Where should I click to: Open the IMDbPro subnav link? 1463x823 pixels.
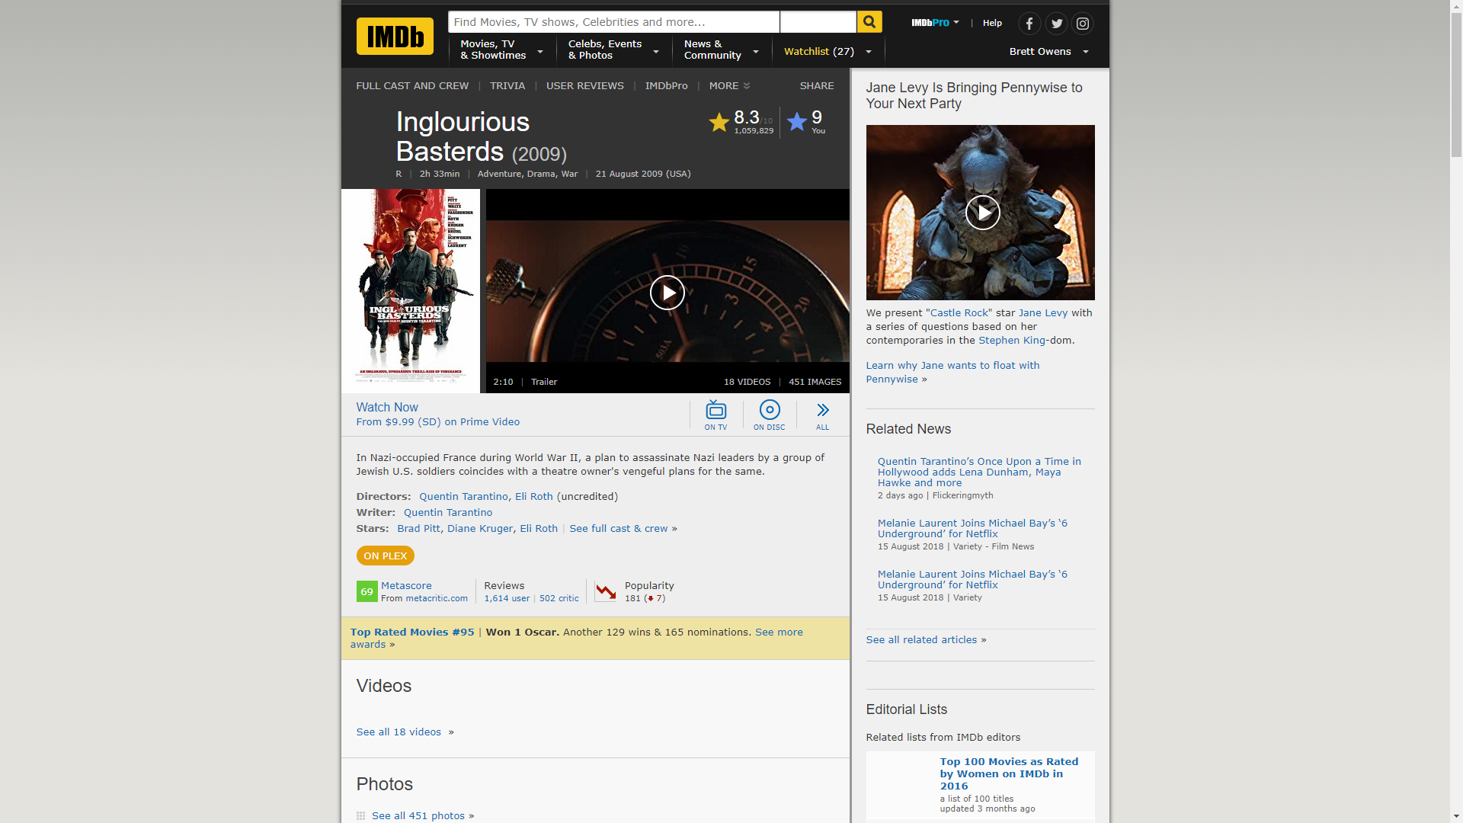667,86
